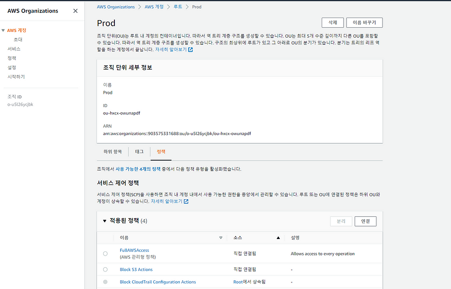Open 시작하기 in the sidebar
The width and height of the screenshot is (451, 289).
(x=16, y=77)
